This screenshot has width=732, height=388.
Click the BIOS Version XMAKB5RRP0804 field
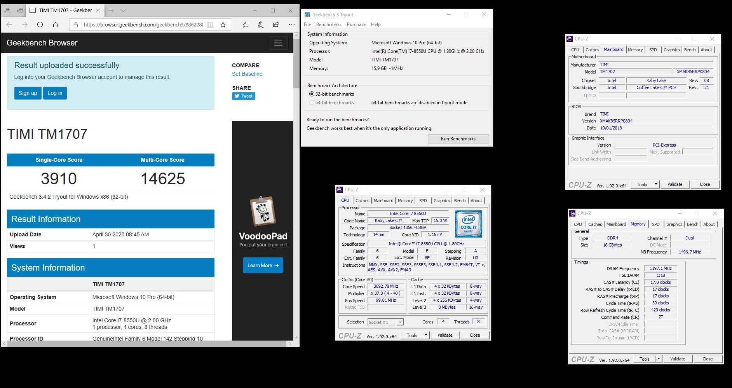(x=656, y=121)
